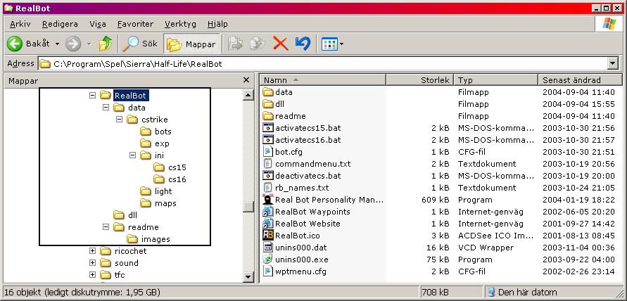Click the Move To toolbar icon

pos(235,44)
